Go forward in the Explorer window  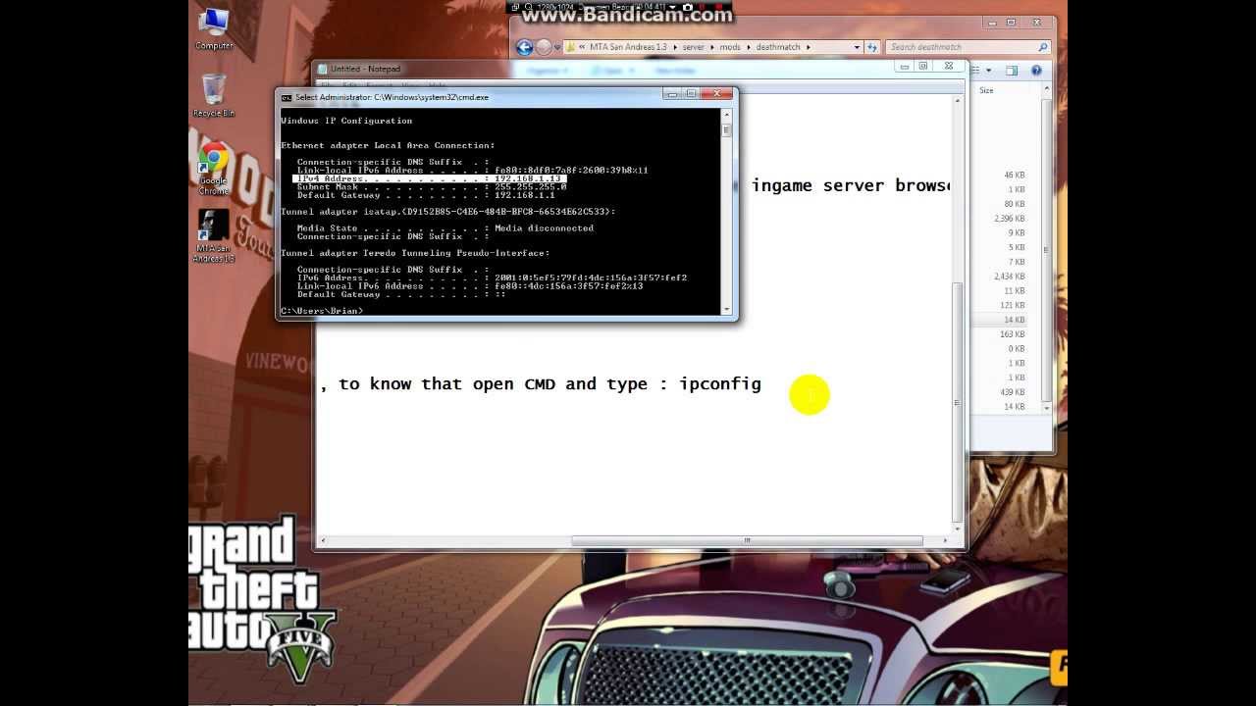pos(544,47)
